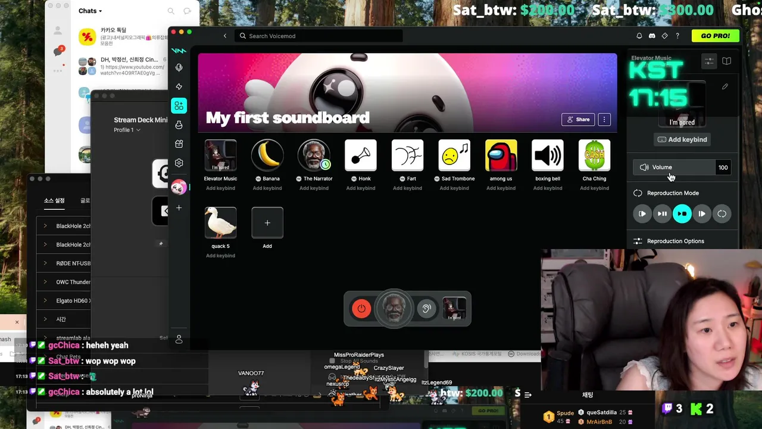The image size is (762, 429).
Task: Adjust the Volume slider bar
Action: pos(674,167)
